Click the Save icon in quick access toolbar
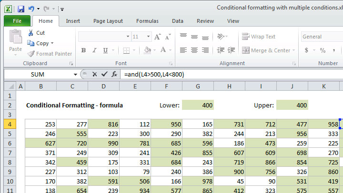343x193 pixels. coord(20,9)
